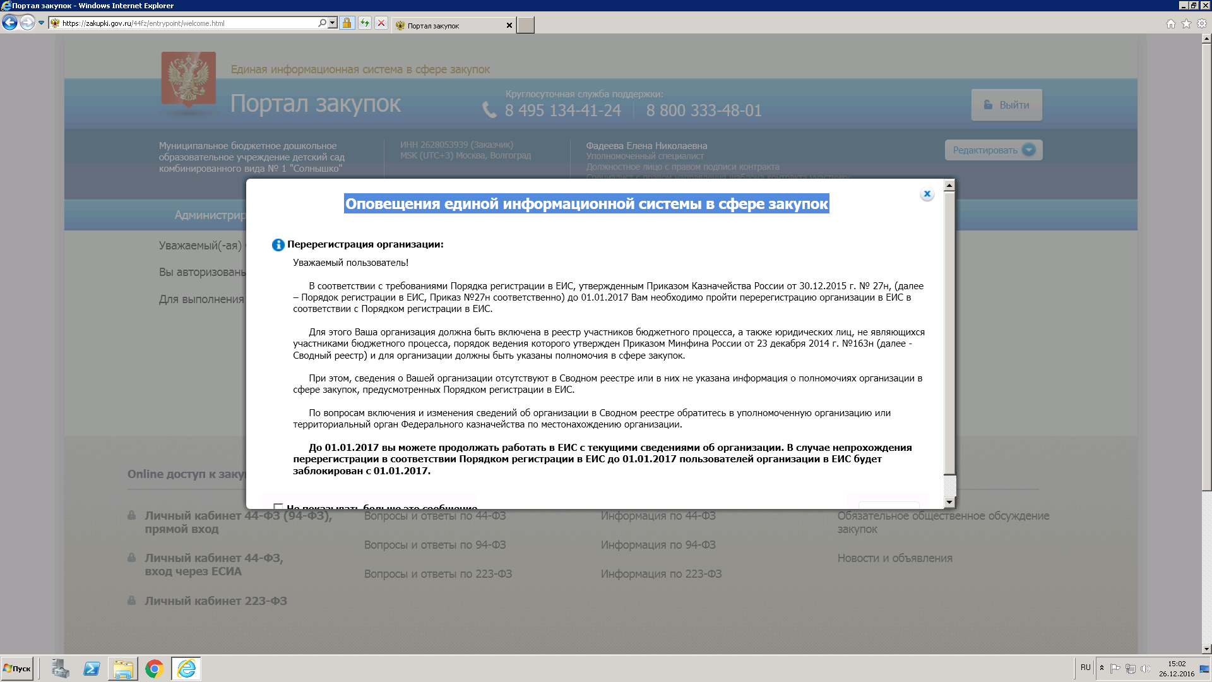Open the IE home page icon

point(1171,23)
